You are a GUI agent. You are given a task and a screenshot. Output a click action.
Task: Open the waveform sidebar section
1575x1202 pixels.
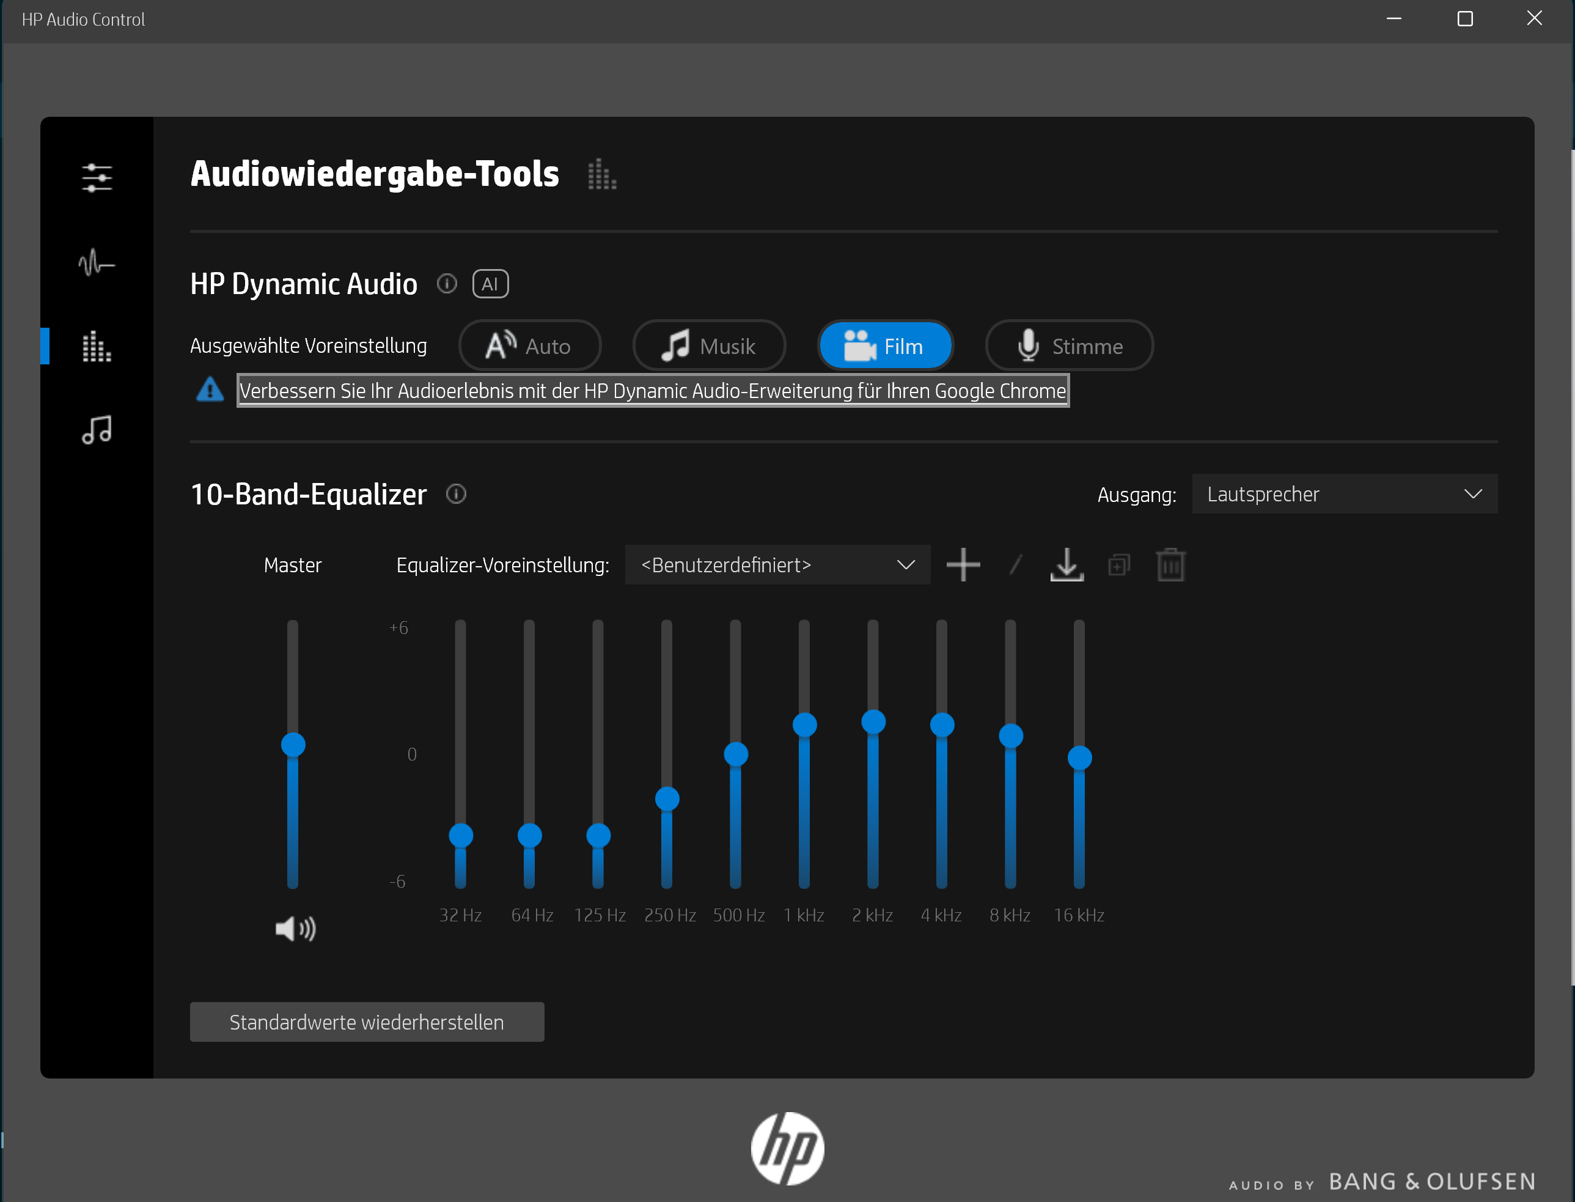(x=97, y=262)
